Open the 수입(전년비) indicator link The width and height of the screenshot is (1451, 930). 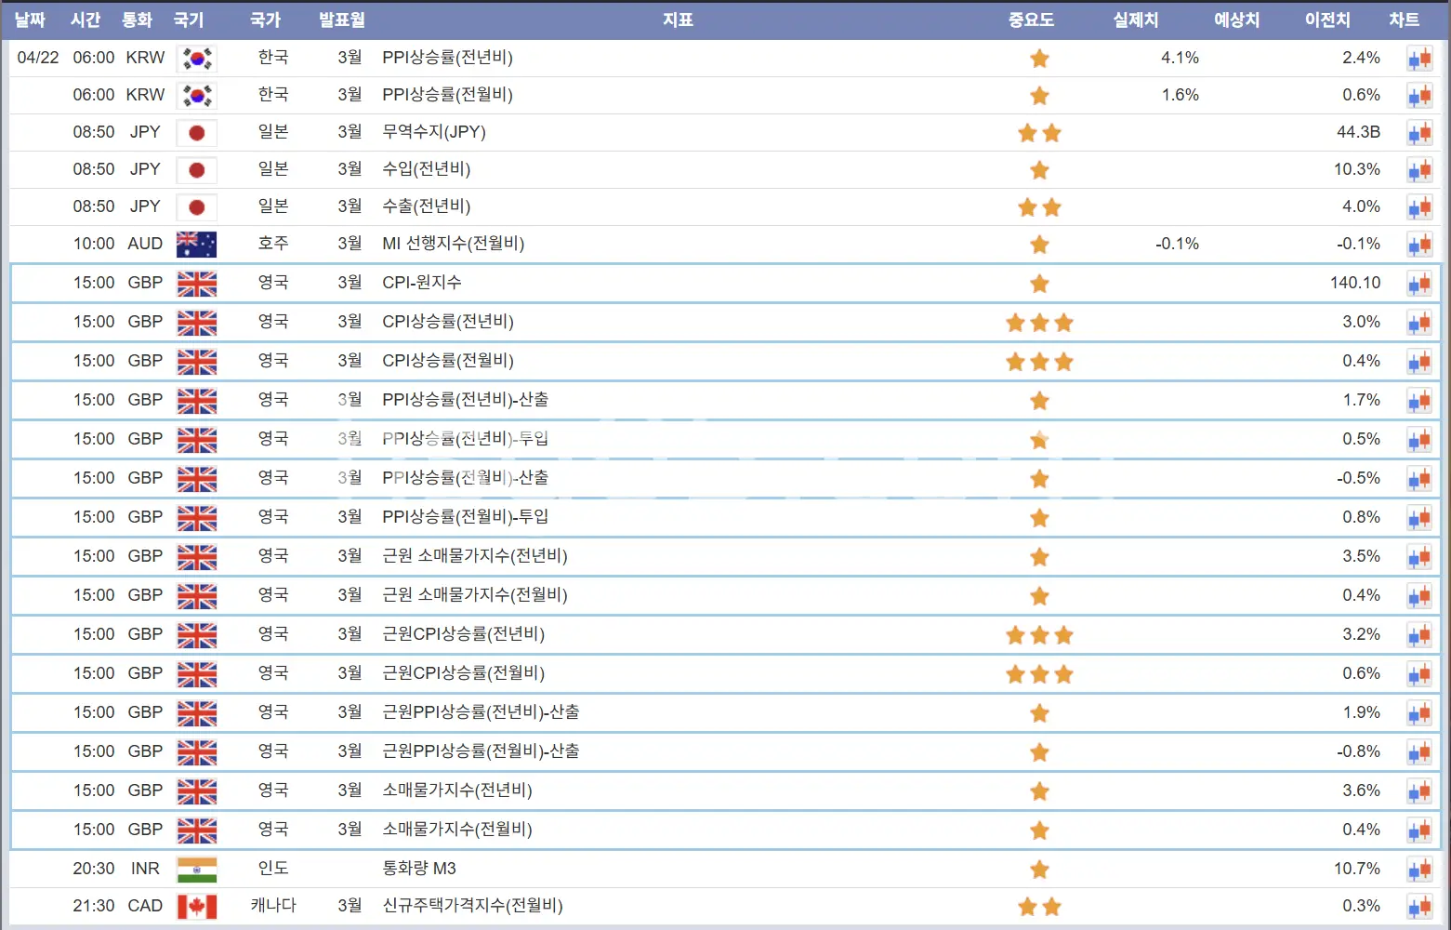427,169
